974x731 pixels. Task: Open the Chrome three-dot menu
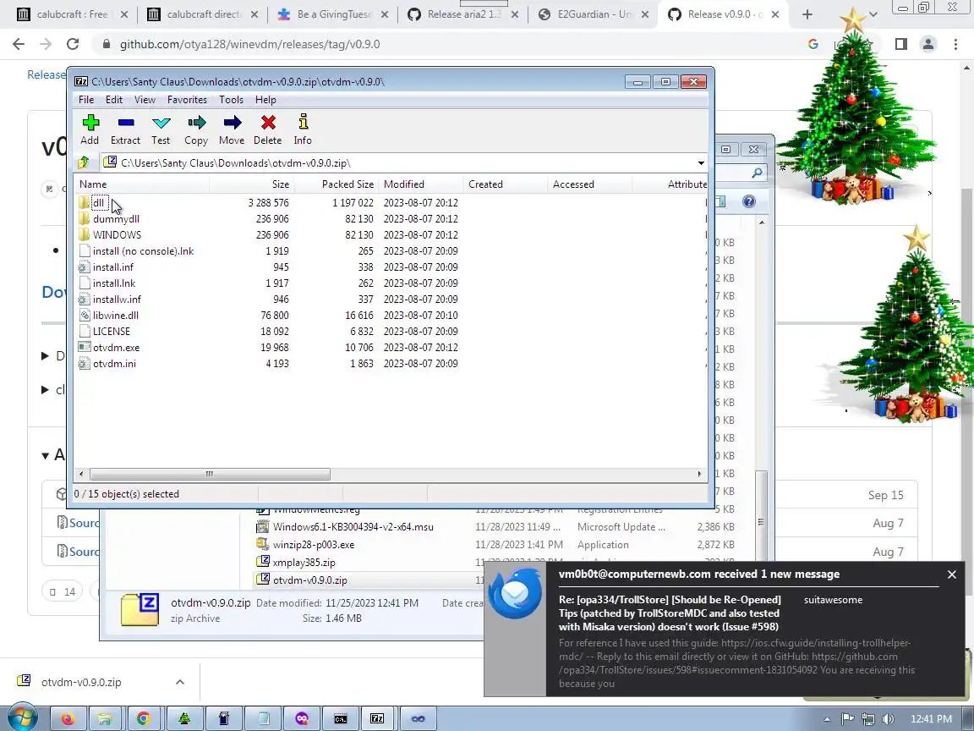pyautogui.click(x=955, y=44)
